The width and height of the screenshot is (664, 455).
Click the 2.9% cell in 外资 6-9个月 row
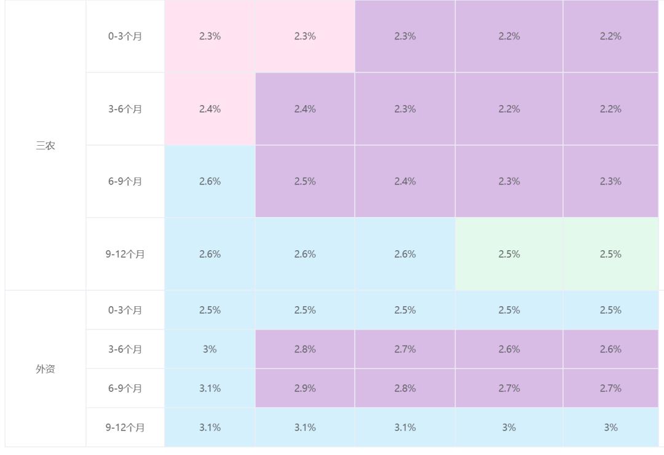305,388
